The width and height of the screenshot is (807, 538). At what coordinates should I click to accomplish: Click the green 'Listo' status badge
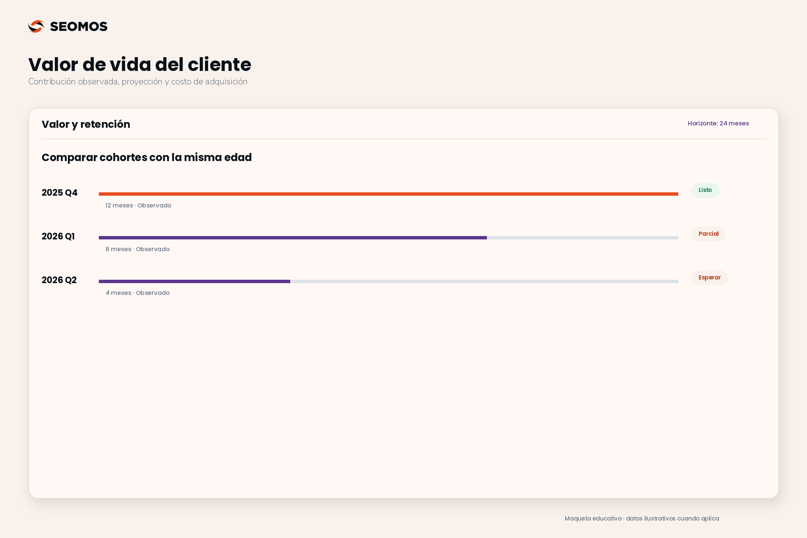click(x=705, y=190)
